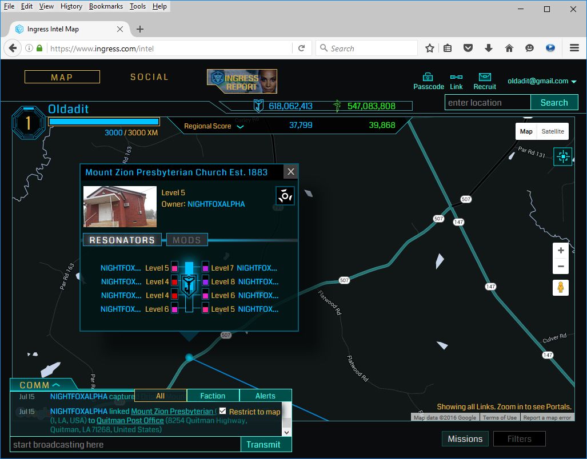Uncheck the Restrict to map checkbox

(223, 411)
